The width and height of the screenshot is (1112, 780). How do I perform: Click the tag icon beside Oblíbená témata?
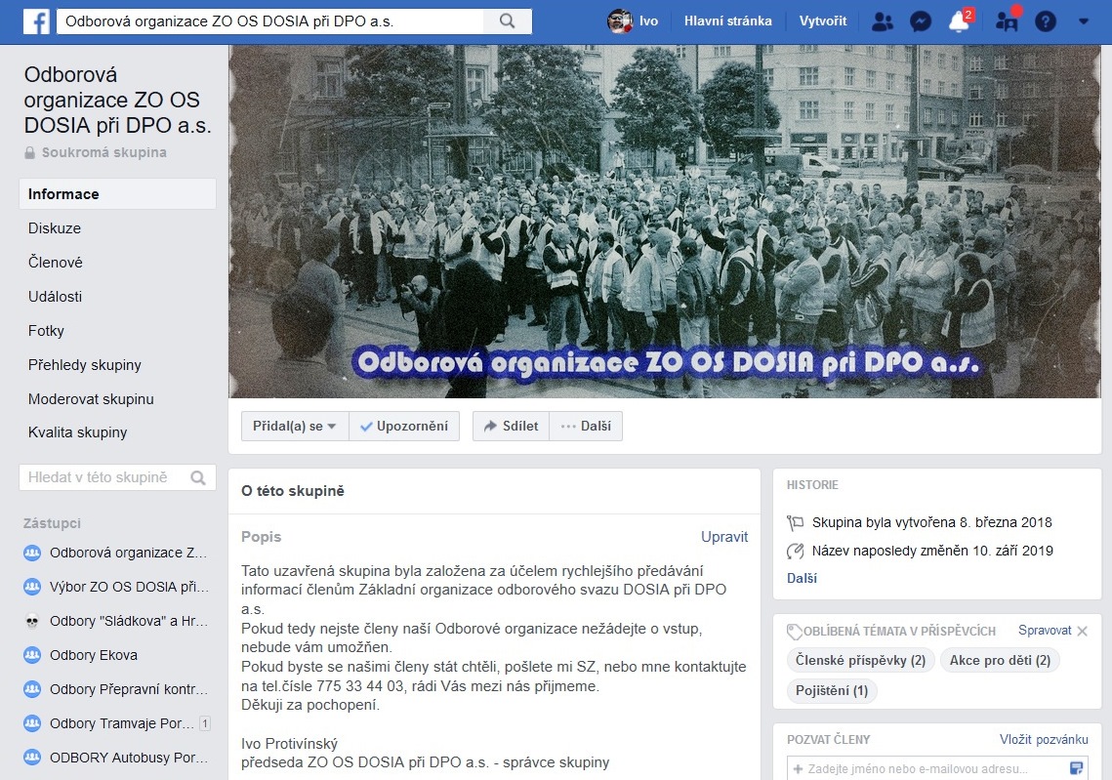[795, 631]
